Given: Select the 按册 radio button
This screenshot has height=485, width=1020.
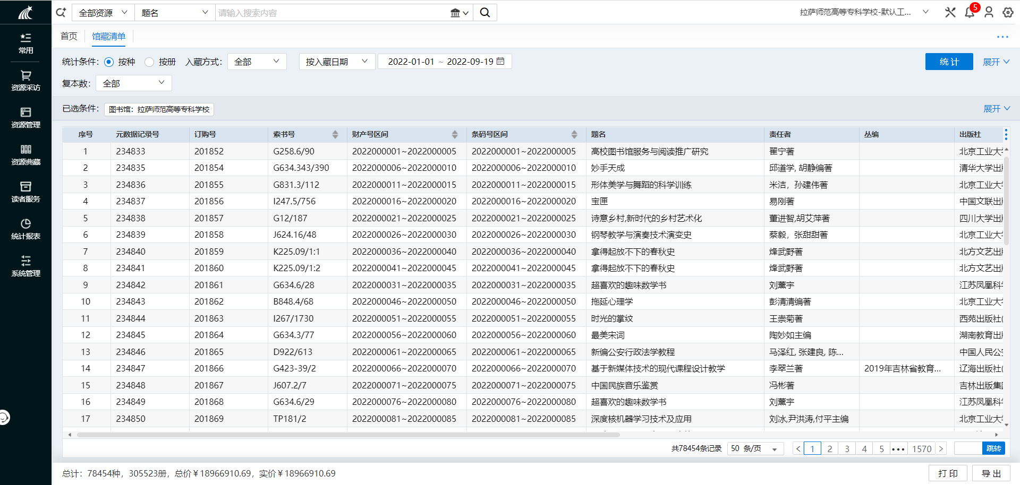Looking at the screenshot, I should tap(149, 62).
